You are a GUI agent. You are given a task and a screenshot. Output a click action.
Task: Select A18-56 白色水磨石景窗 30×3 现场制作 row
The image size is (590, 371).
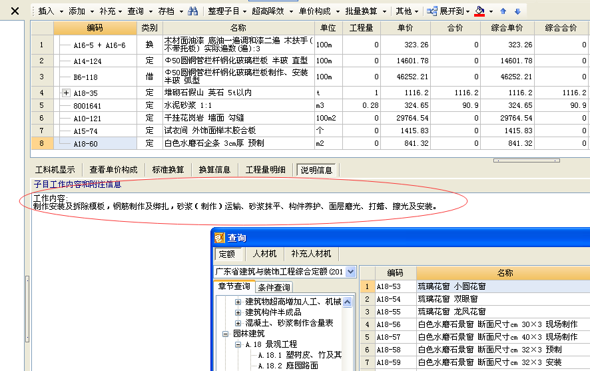click(475, 324)
